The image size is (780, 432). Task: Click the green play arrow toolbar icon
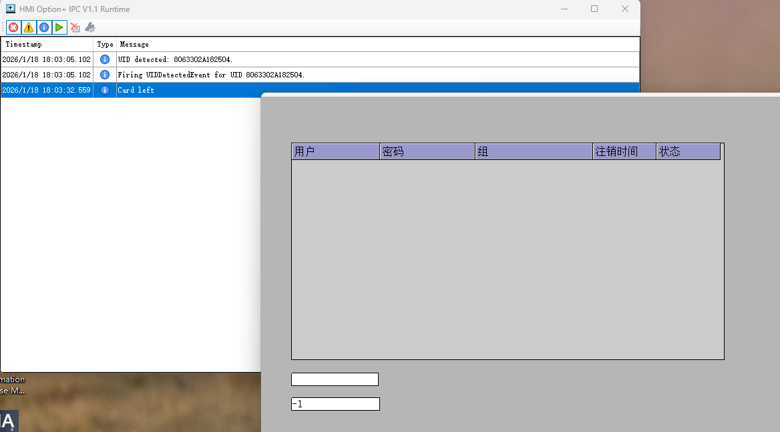(x=59, y=27)
